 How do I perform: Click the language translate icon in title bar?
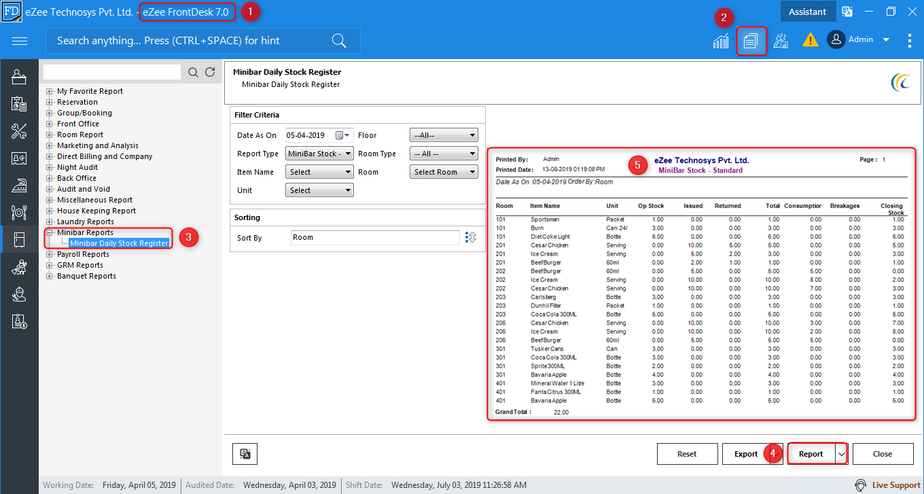point(847,12)
